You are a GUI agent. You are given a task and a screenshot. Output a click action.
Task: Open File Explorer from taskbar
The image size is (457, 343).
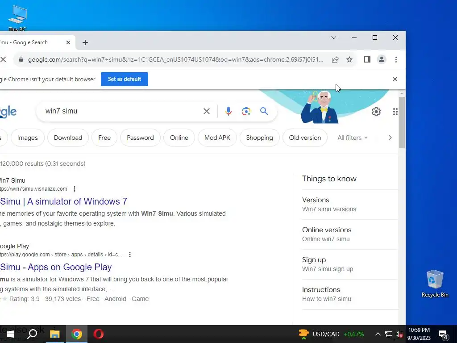pyautogui.click(x=54, y=334)
